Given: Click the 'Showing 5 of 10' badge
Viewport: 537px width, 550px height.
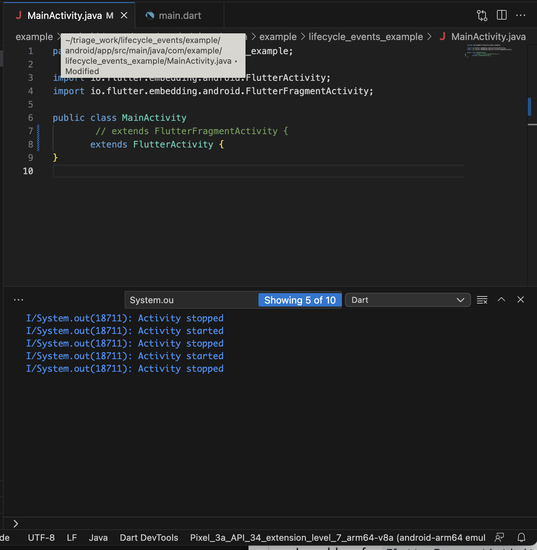Looking at the screenshot, I should 300,300.
